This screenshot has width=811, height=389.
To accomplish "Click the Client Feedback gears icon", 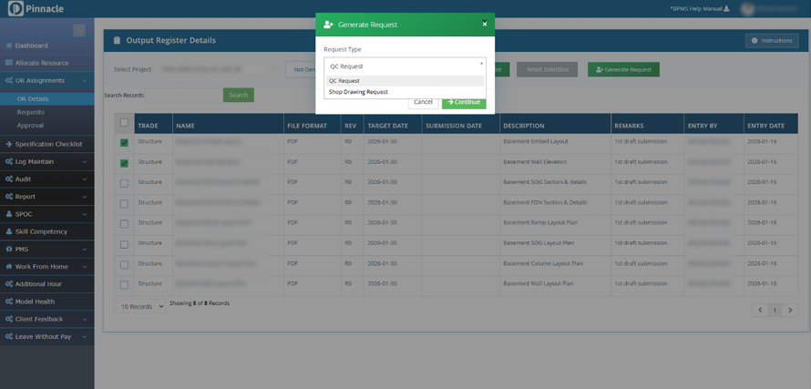I will [x=9, y=319].
